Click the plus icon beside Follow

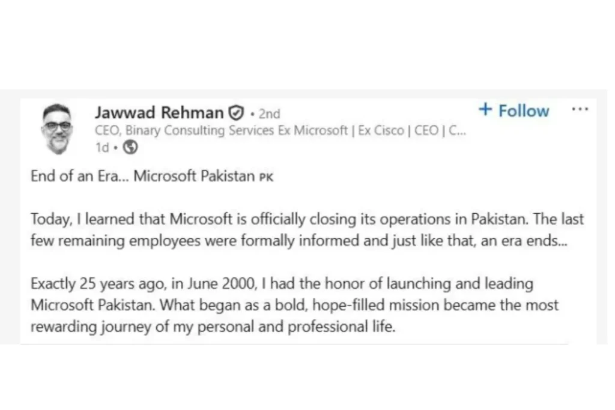pyautogui.click(x=485, y=109)
